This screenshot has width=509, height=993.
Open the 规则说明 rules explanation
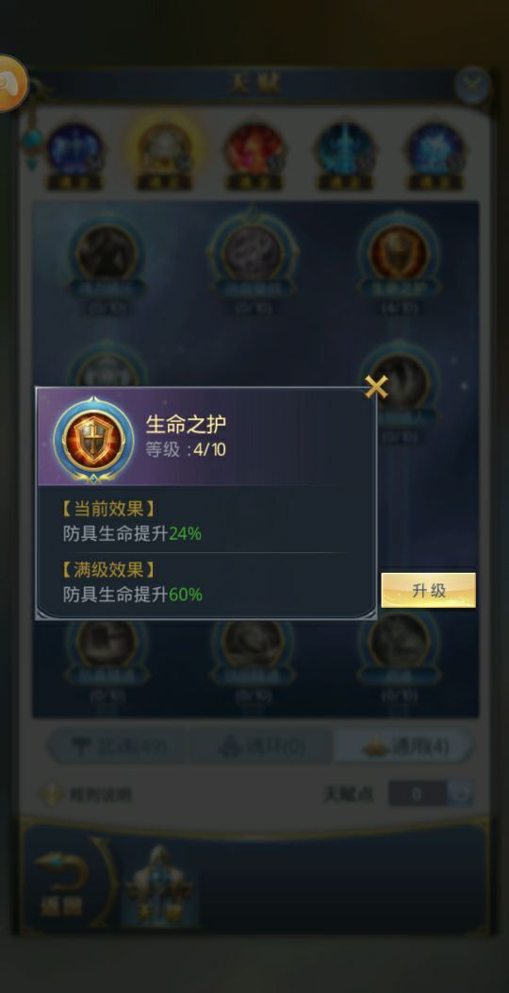(86, 794)
